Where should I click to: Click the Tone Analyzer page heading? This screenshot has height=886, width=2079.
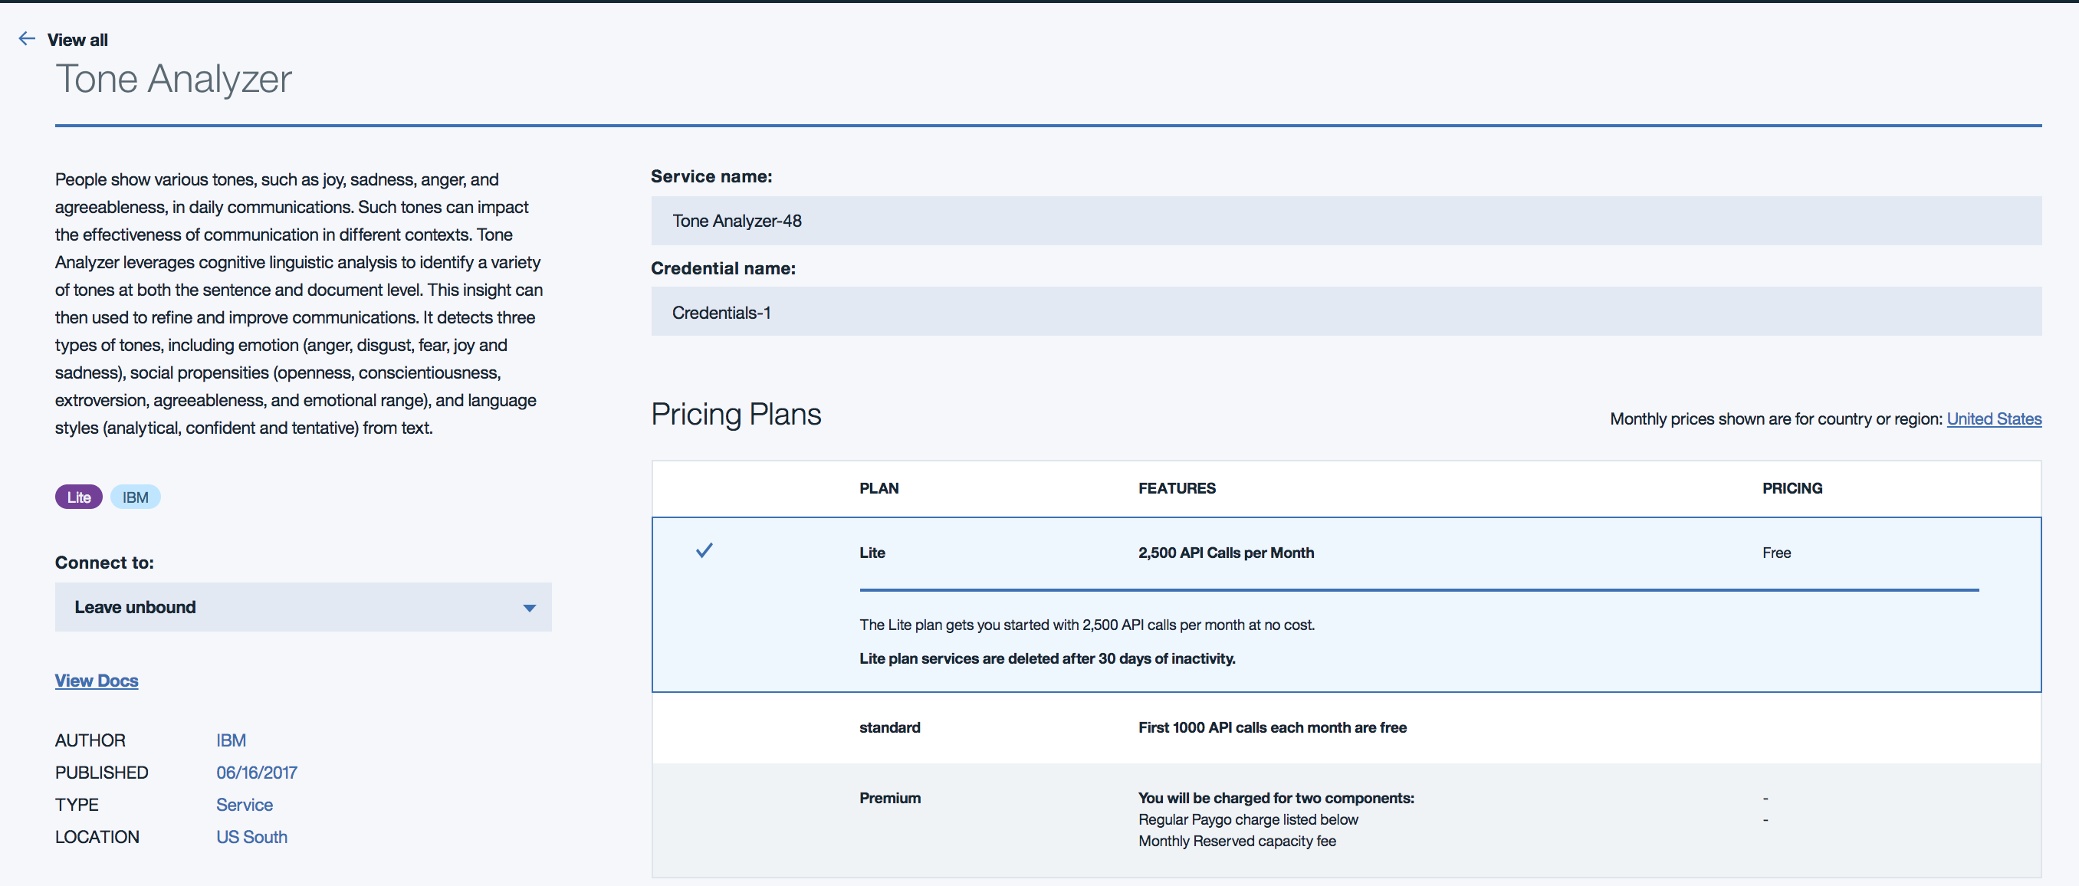pos(173,79)
